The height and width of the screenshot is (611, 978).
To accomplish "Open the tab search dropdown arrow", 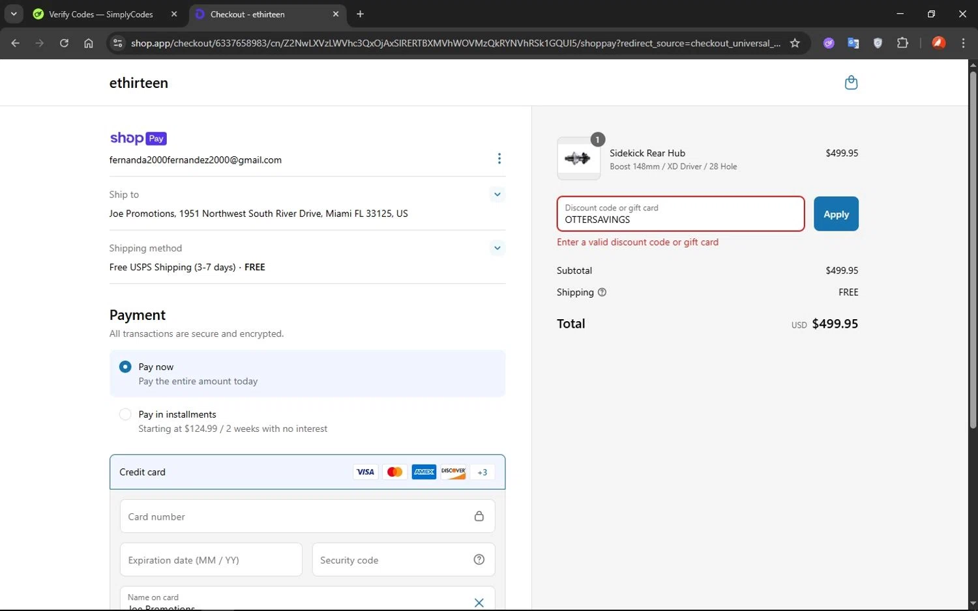I will [x=13, y=14].
